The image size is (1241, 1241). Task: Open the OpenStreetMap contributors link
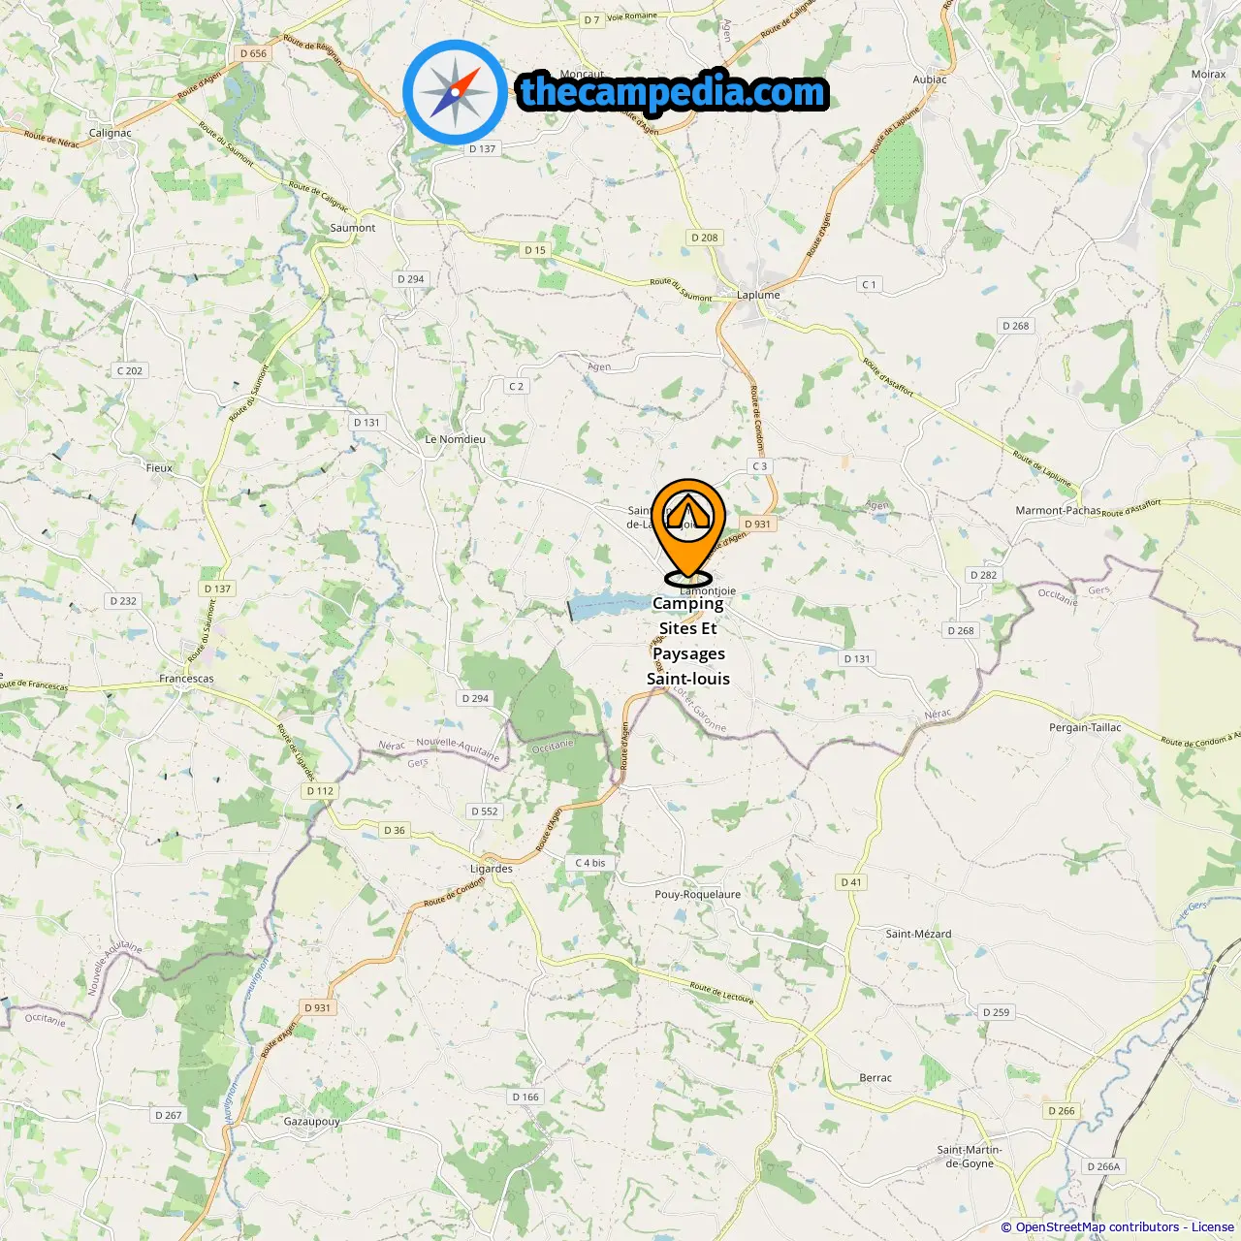point(1098,1227)
